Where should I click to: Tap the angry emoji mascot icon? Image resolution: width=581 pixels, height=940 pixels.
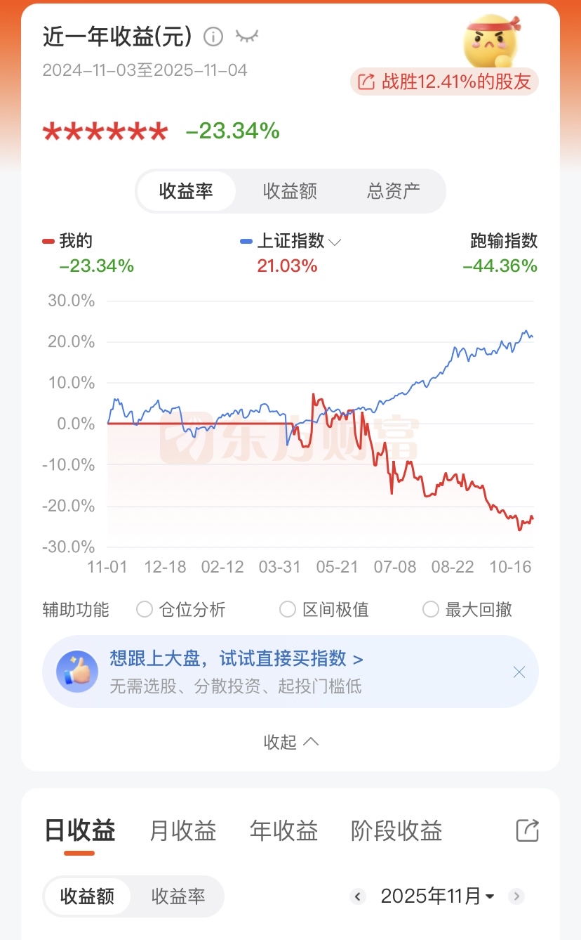coord(492,41)
